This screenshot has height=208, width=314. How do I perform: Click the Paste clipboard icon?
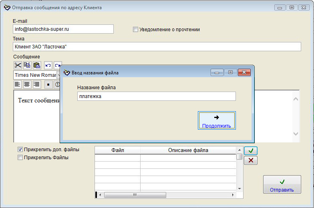[x=37, y=66]
